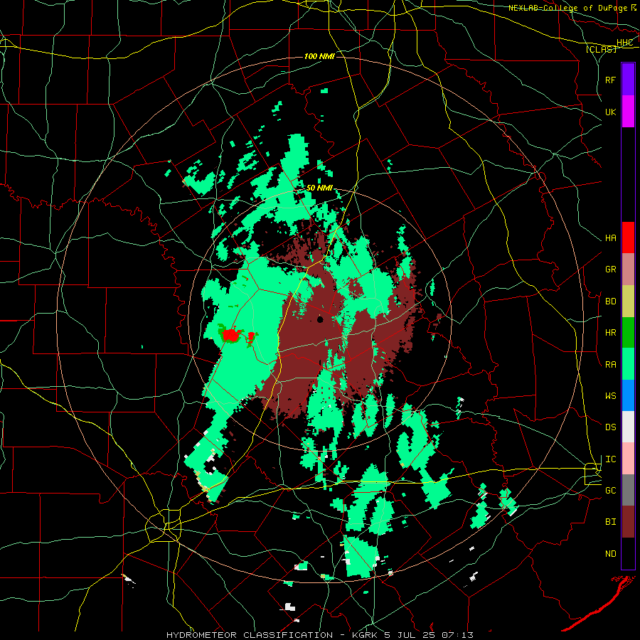Click the "[CLAS]" label

coord(601,49)
